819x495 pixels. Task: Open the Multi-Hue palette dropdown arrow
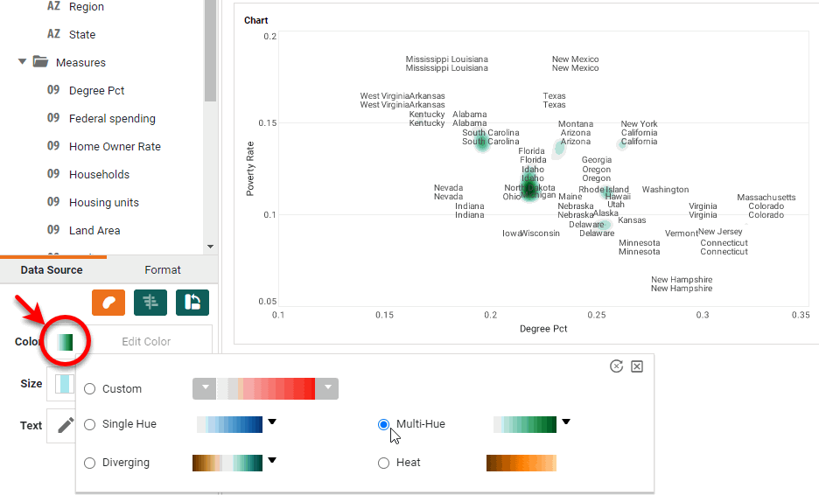pyautogui.click(x=566, y=422)
